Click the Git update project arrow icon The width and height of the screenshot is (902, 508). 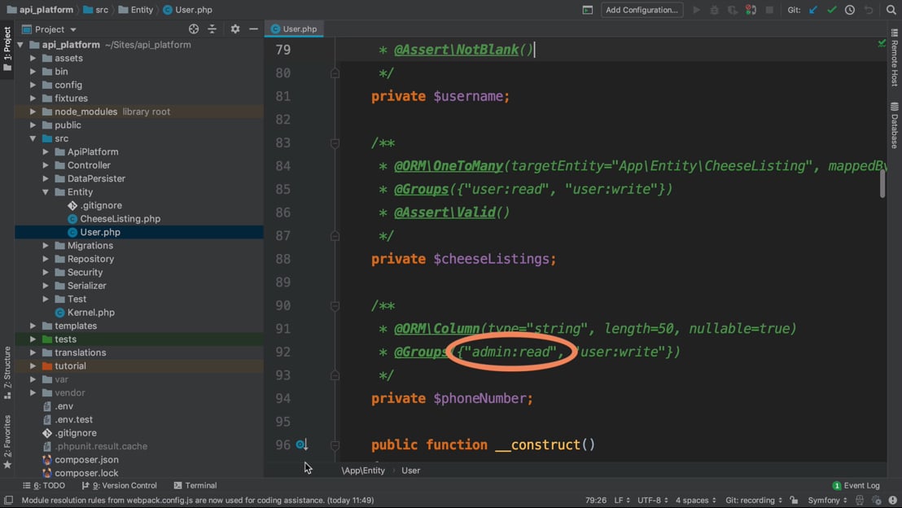(x=813, y=10)
